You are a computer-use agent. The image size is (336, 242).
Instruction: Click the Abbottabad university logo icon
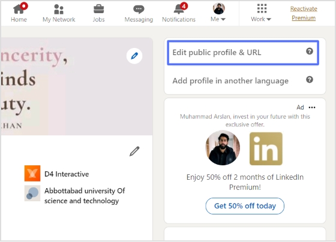tap(32, 193)
